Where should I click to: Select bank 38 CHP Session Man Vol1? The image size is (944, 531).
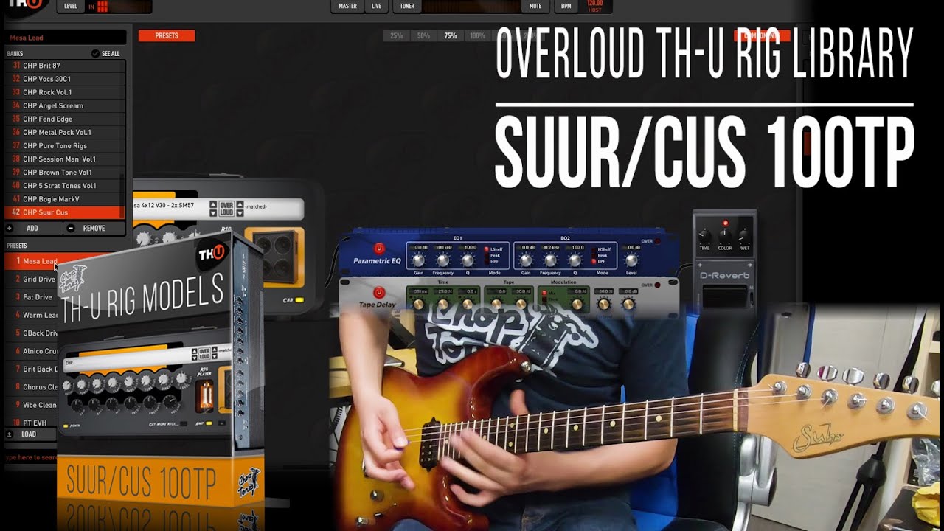tap(64, 159)
